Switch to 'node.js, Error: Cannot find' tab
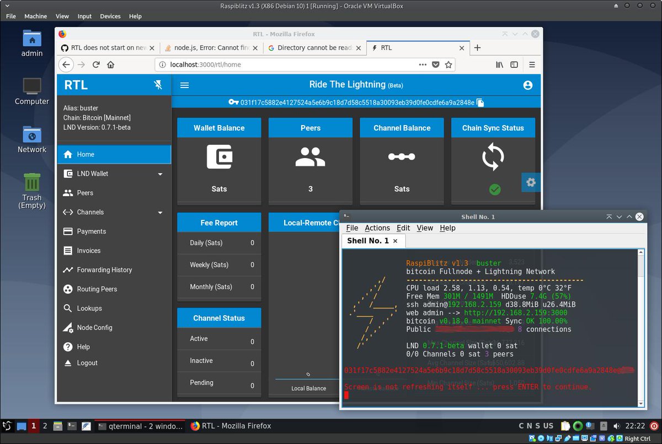Screen dimensions: 662x444 pyautogui.click(x=211, y=48)
